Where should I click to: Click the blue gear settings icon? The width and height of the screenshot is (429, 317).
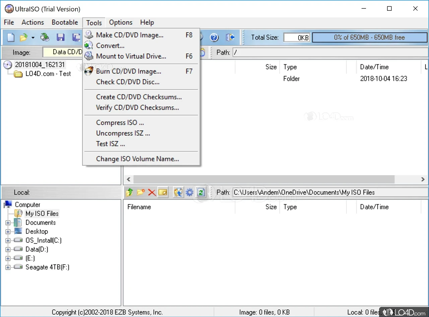pos(190,192)
